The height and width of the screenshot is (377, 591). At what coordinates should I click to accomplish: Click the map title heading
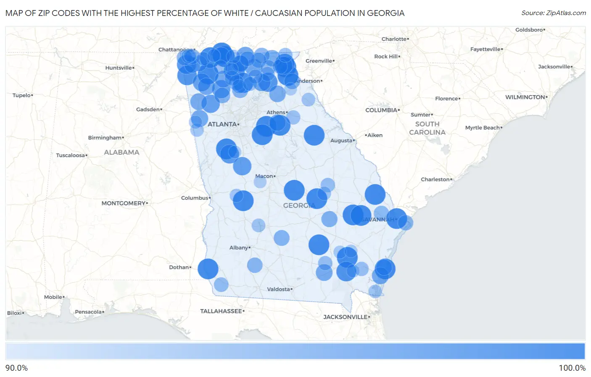click(x=205, y=13)
